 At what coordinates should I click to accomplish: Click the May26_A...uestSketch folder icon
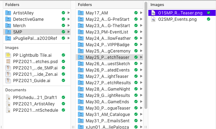pos(81,63)
